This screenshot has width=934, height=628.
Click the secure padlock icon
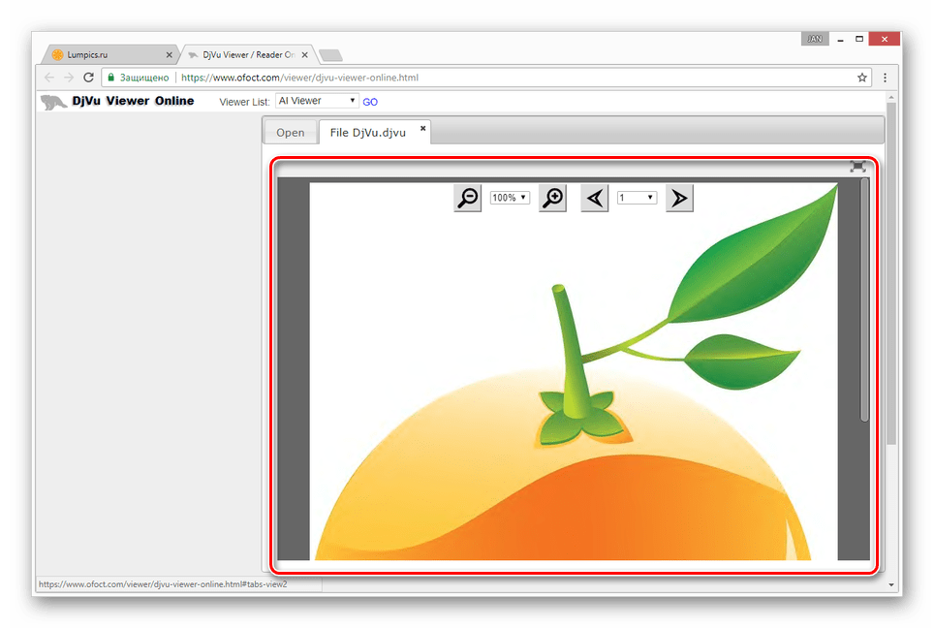[110, 78]
